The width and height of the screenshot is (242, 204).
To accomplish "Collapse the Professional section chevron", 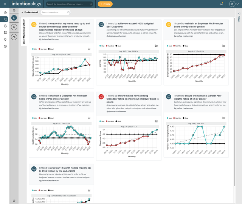I will pyautogui.click(x=22, y=12).
